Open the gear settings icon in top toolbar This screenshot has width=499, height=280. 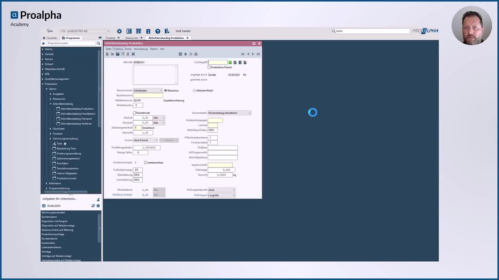(x=119, y=31)
